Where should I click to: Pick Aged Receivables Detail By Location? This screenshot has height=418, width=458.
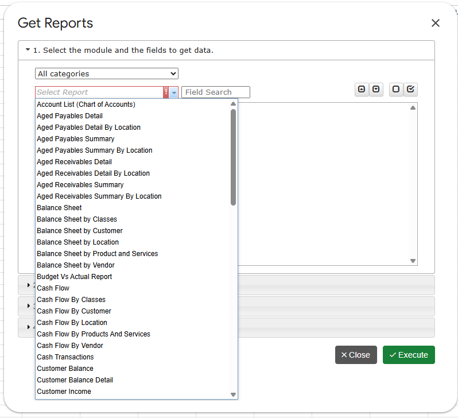(x=133, y=173)
